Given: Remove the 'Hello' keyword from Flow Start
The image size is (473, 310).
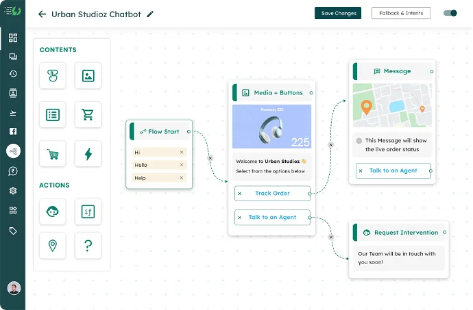Looking at the screenshot, I should pyautogui.click(x=182, y=165).
